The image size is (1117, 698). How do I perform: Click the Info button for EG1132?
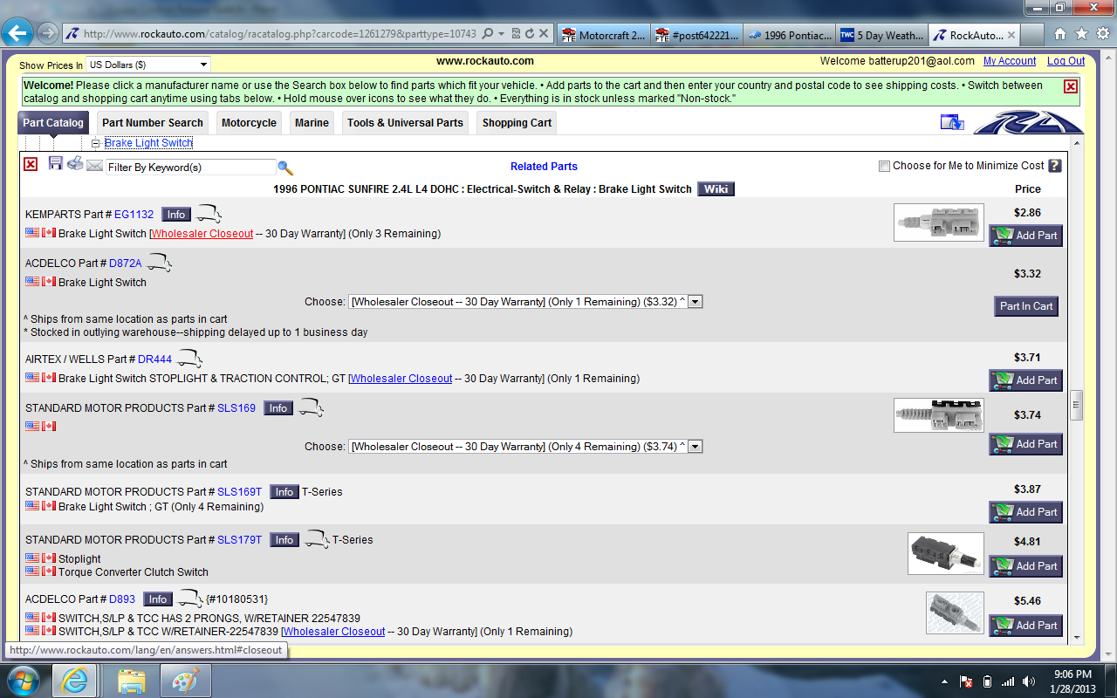[176, 215]
